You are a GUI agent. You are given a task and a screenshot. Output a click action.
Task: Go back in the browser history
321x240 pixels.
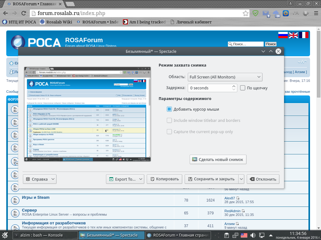[6, 13]
